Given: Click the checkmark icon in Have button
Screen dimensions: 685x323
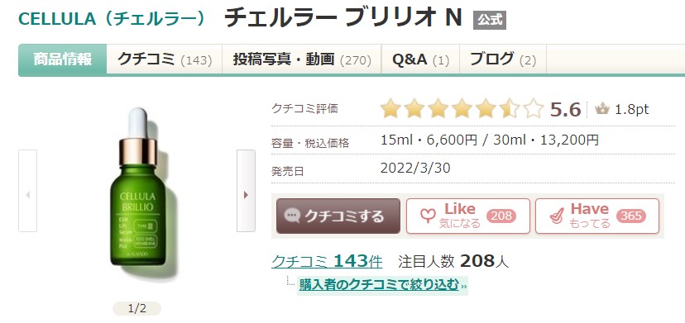Looking at the screenshot, I should [x=557, y=216].
